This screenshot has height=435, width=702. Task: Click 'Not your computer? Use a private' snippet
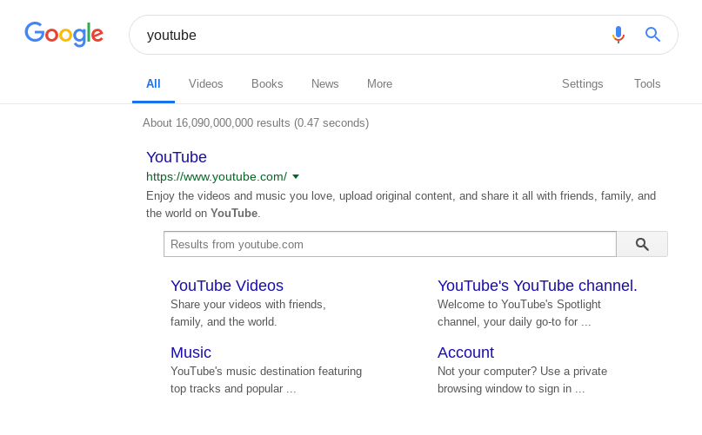point(523,380)
